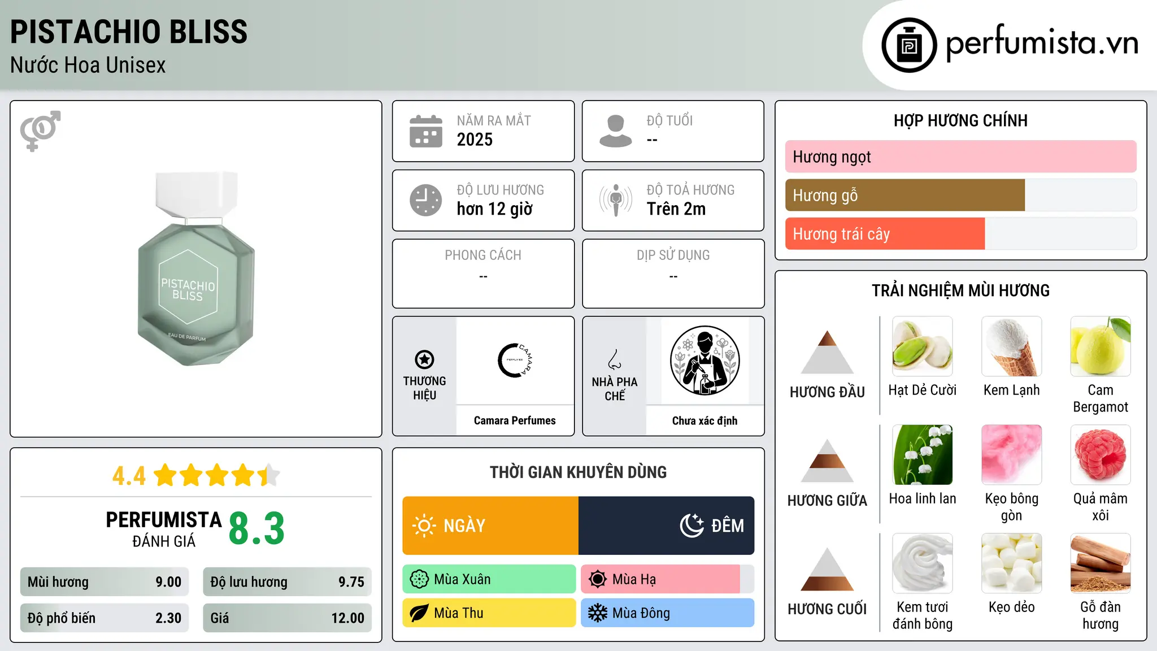Click the THỜI GIAN KHUYÊN DÙNG heading
The image size is (1157, 651).
(x=578, y=472)
